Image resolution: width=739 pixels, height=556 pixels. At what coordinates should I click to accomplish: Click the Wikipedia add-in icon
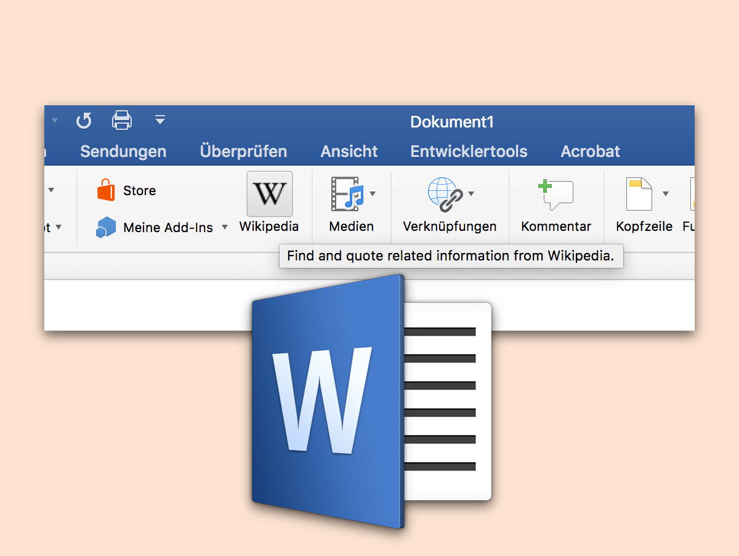(x=270, y=194)
